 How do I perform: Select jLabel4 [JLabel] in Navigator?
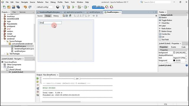17,72
